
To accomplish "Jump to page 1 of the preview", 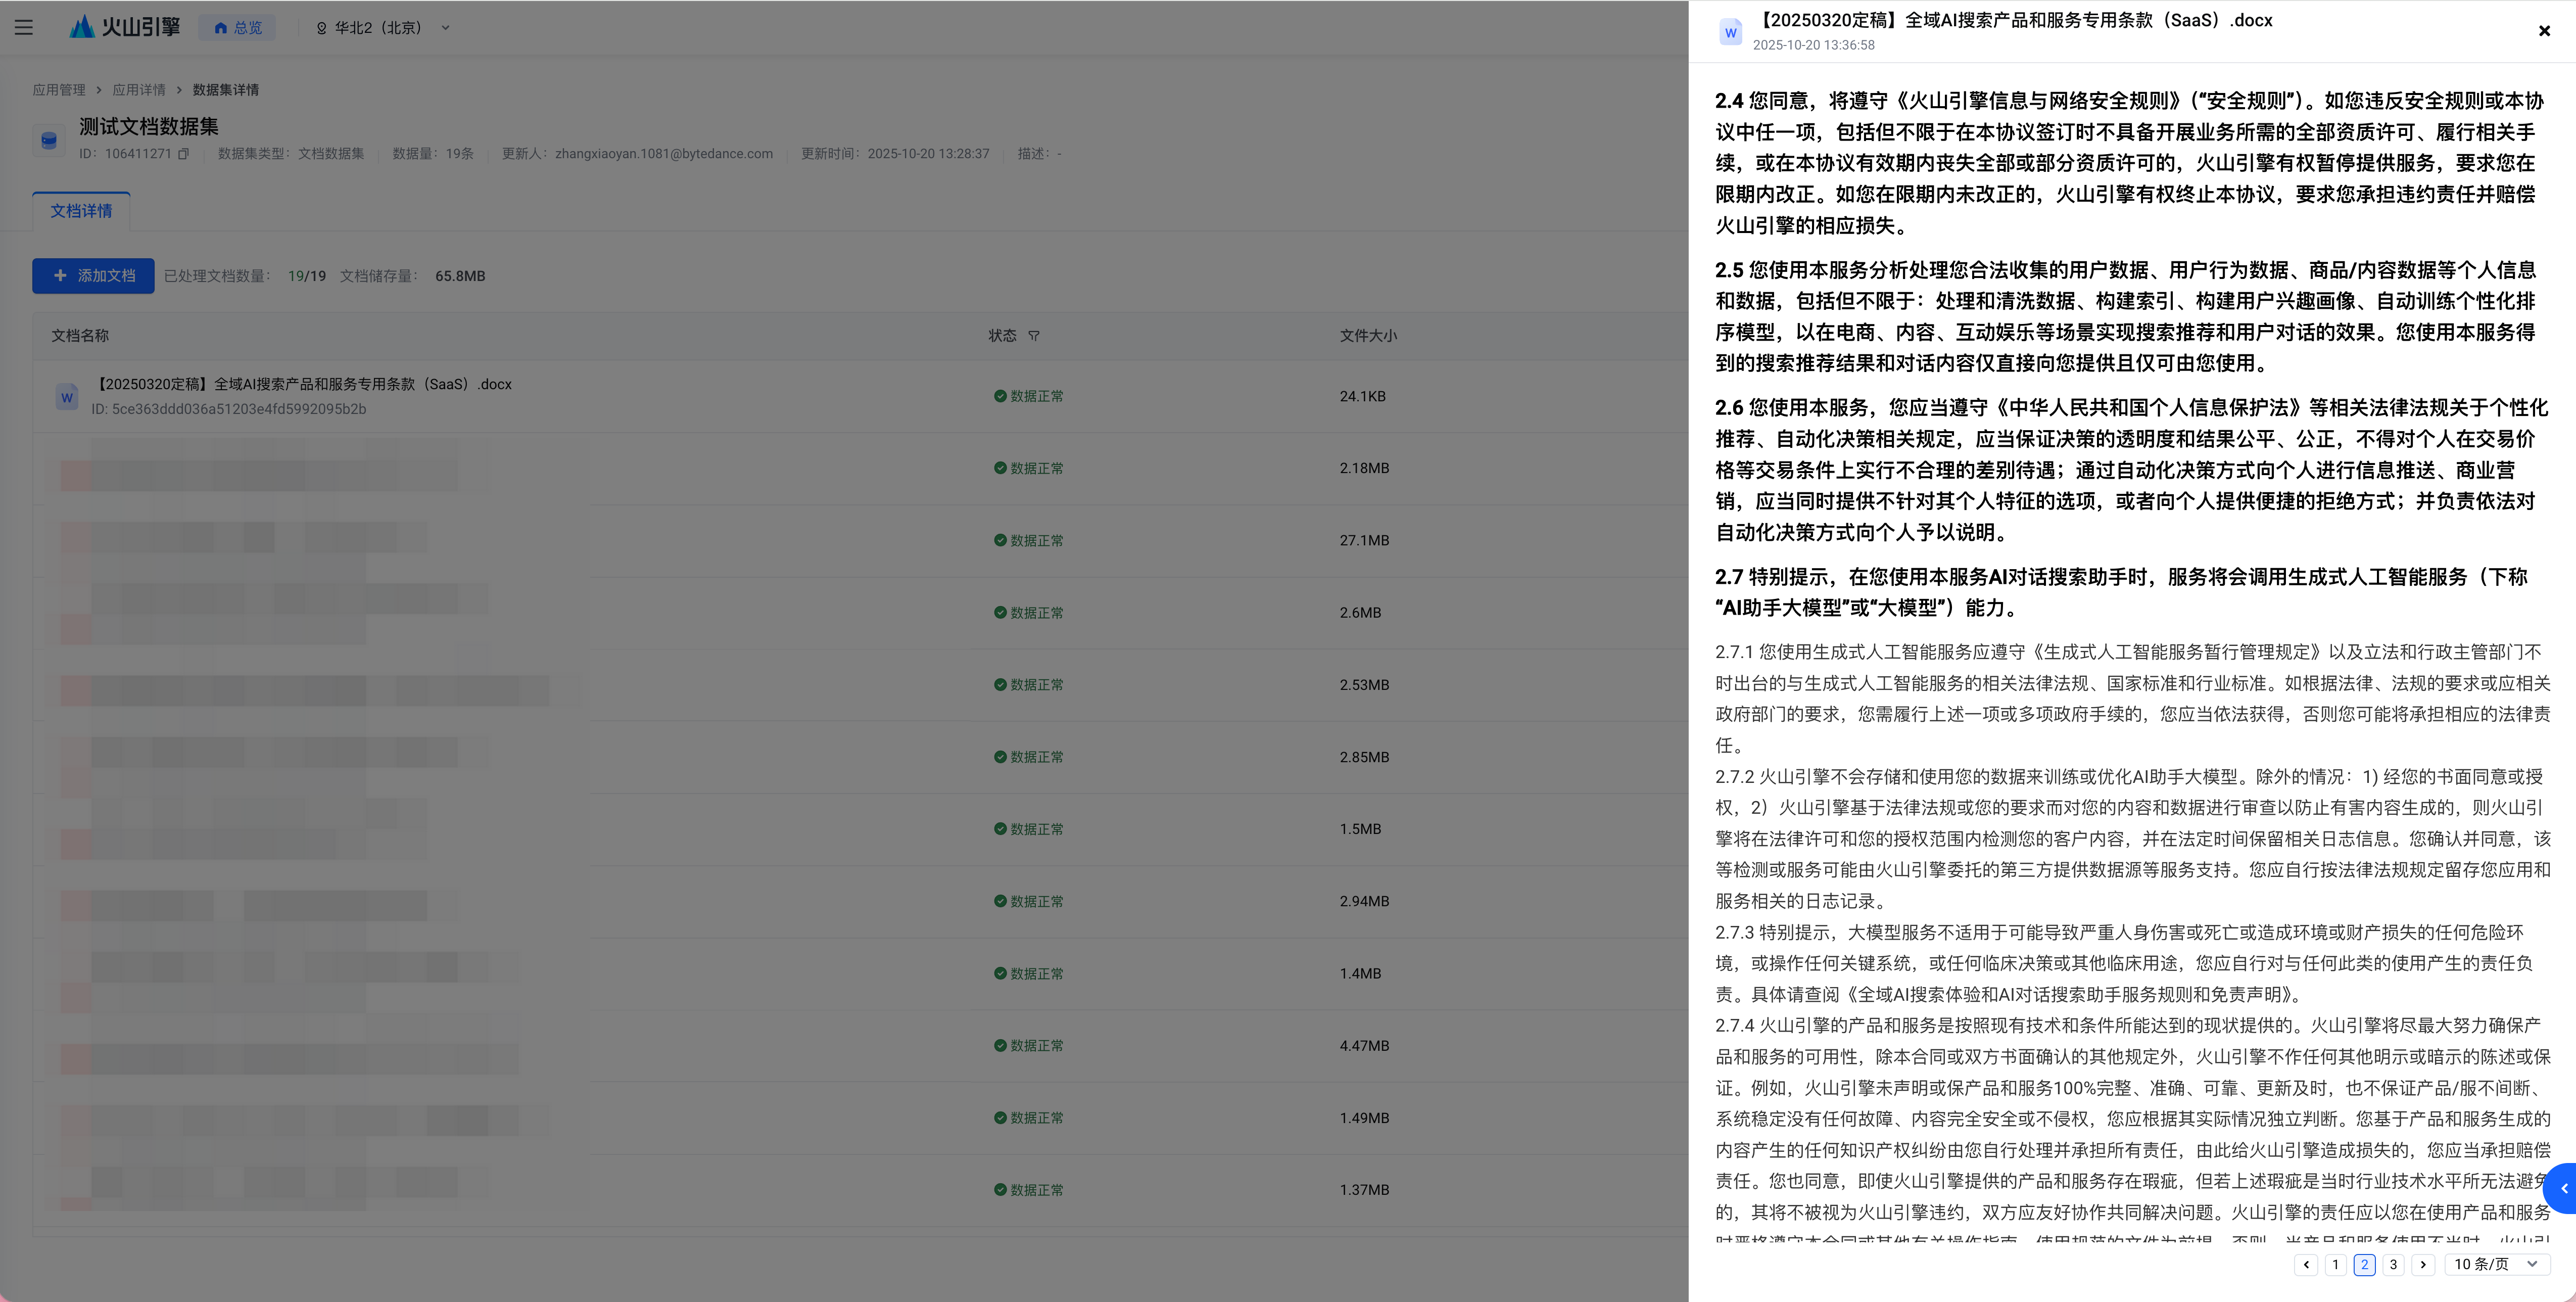I will point(2335,1264).
